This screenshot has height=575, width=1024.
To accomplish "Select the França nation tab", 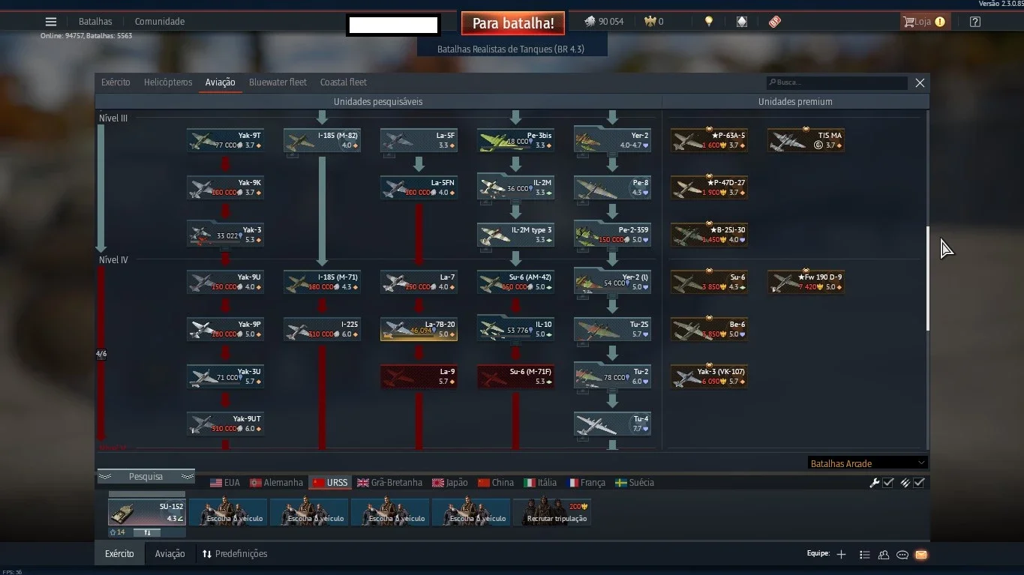I will 587,483.
